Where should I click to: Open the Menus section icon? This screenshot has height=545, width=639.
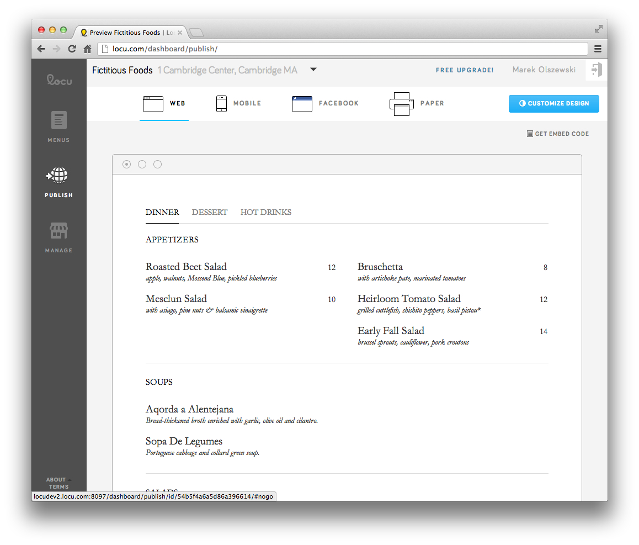[58, 120]
